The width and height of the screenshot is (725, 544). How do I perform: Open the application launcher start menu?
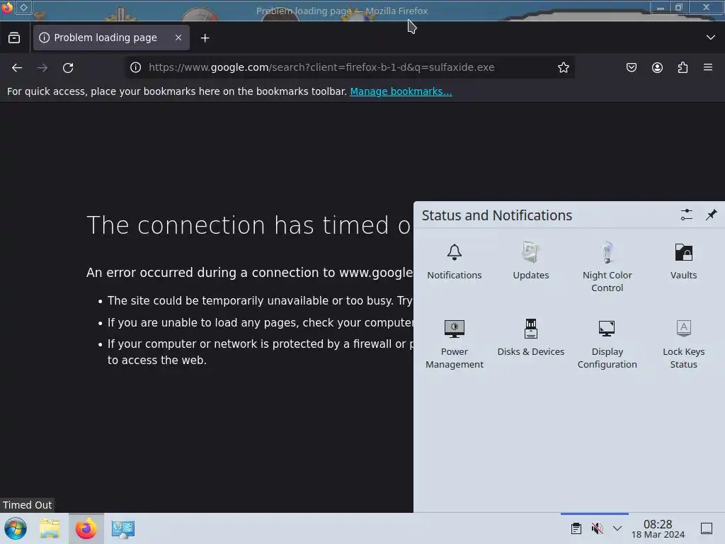click(x=16, y=528)
